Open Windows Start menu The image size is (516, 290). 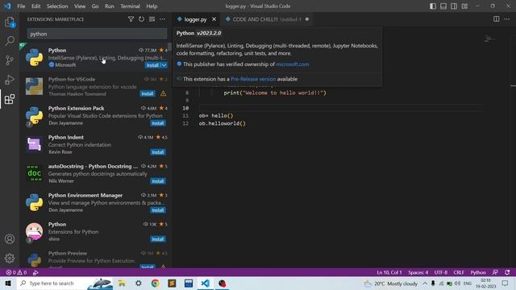pyautogui.click(x=8, y=284)
